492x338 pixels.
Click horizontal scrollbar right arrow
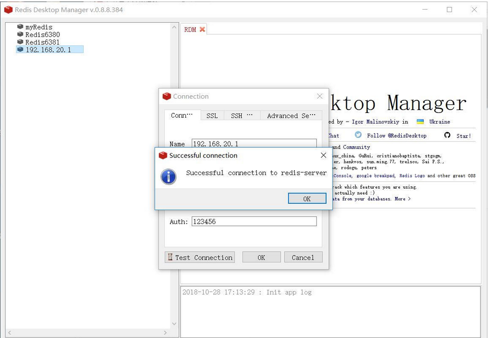pyautogui.click(x=165, y=332)
